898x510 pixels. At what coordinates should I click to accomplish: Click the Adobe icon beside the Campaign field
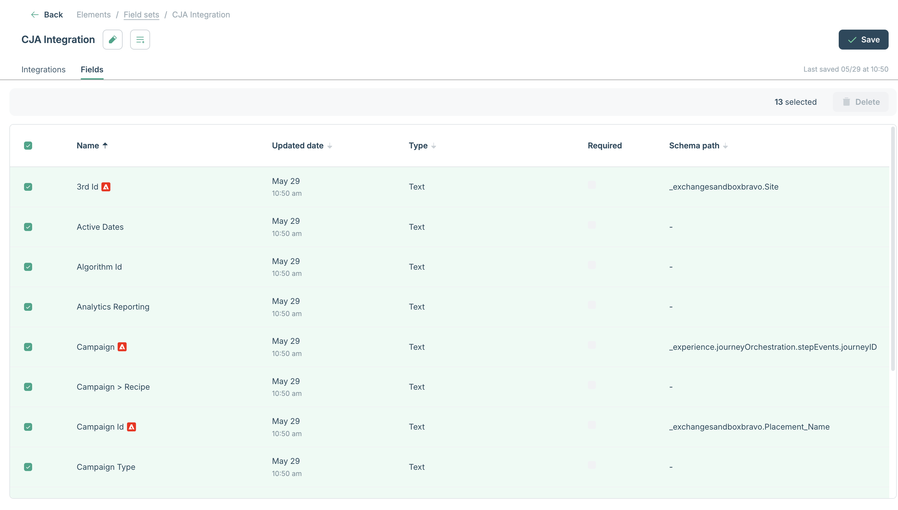122,347
